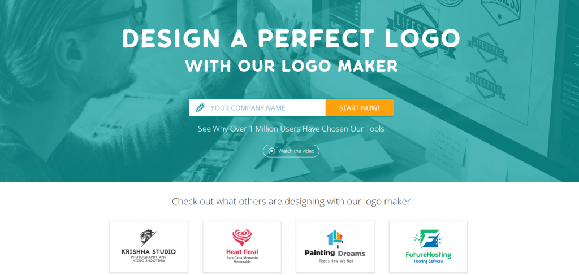Select the Heart floral logo title text

[x=242, y=252]
